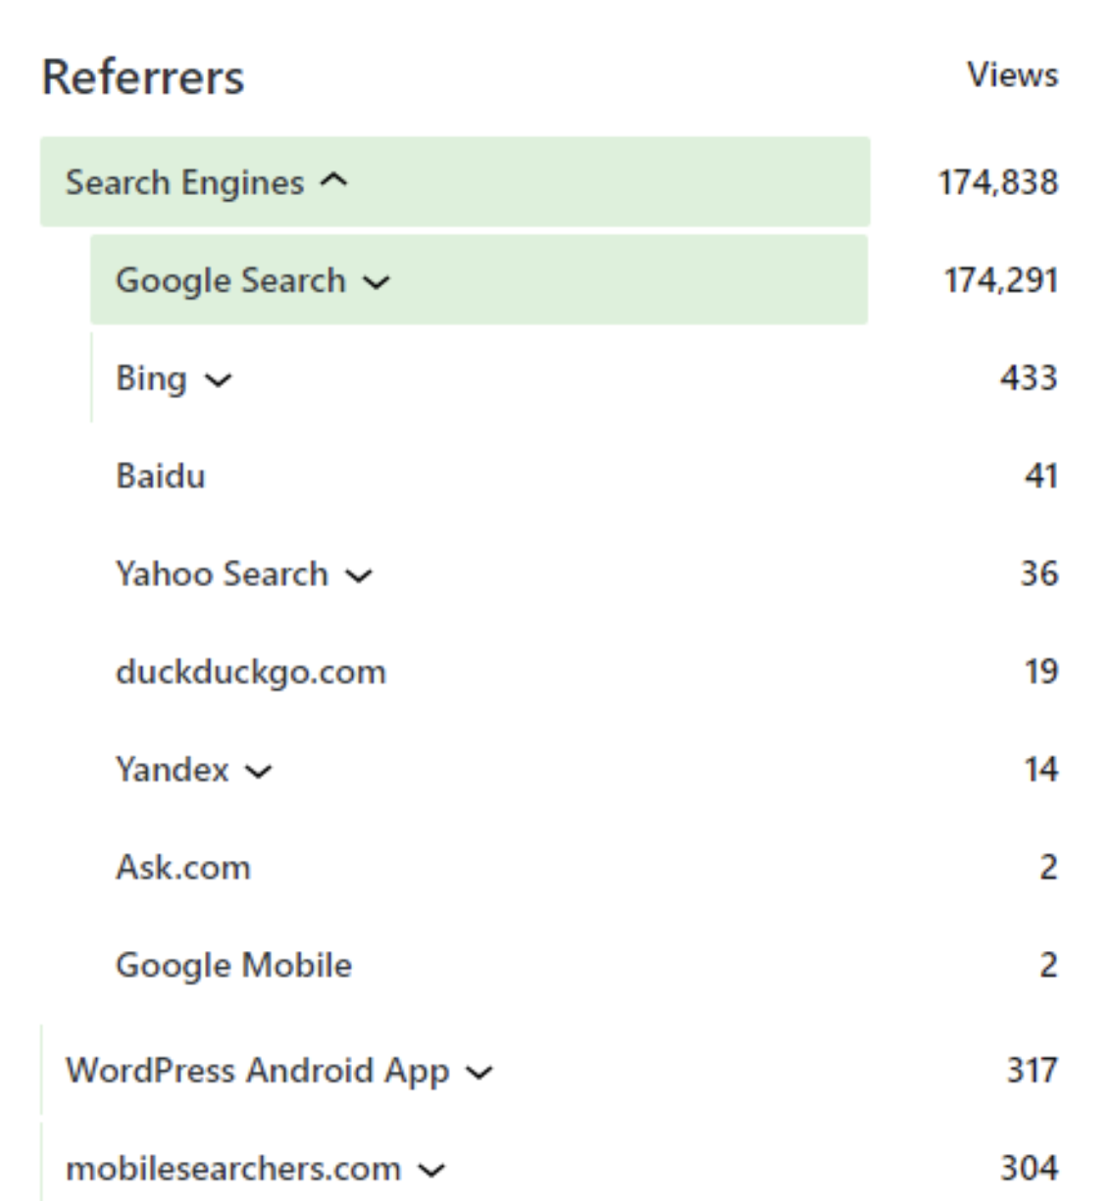Expand WordPress Android App chevron

(479, 1073)
